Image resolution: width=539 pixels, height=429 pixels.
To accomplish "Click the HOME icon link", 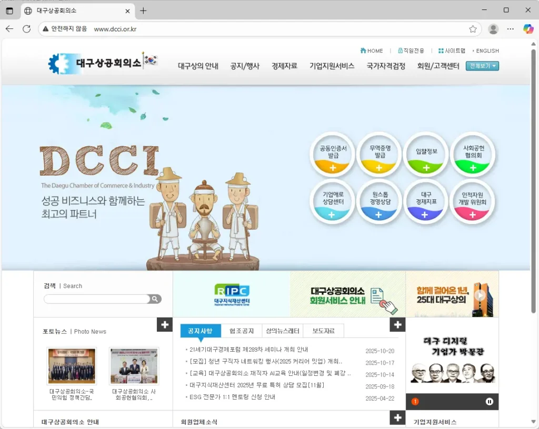I will [372, 51].
